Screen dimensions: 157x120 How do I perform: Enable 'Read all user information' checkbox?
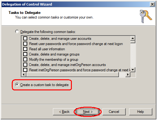pyautogui.click(x=25, y=49)
